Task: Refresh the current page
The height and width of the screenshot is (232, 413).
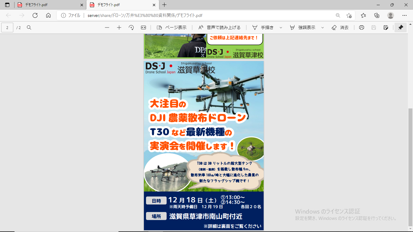Action: (x=35, y=15)
